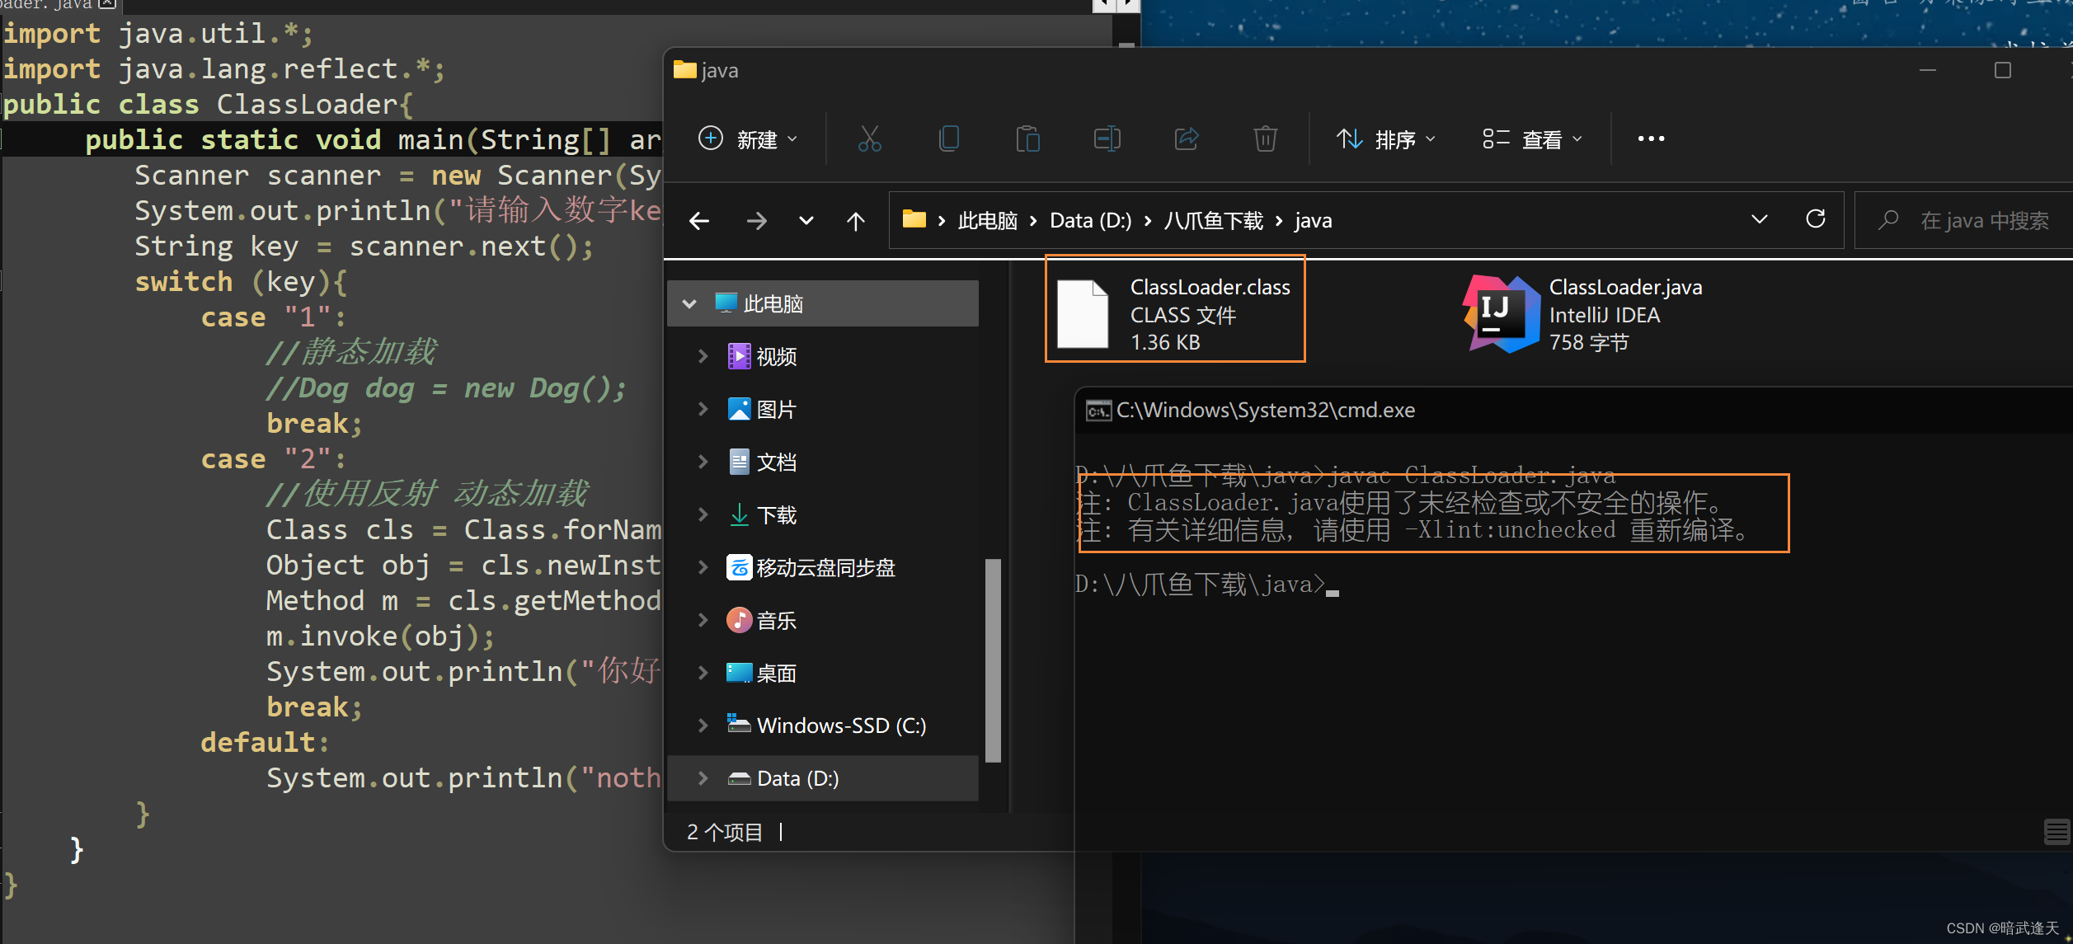Viewport: 2073px width, 944px height.
Task: Navigate up one folder level
Action: coord(855,221)
